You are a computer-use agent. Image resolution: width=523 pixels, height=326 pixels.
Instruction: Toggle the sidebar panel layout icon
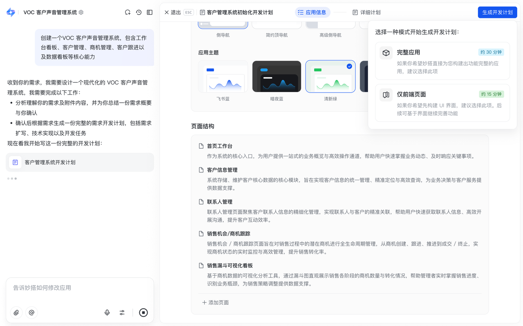[x=150, y=13]
